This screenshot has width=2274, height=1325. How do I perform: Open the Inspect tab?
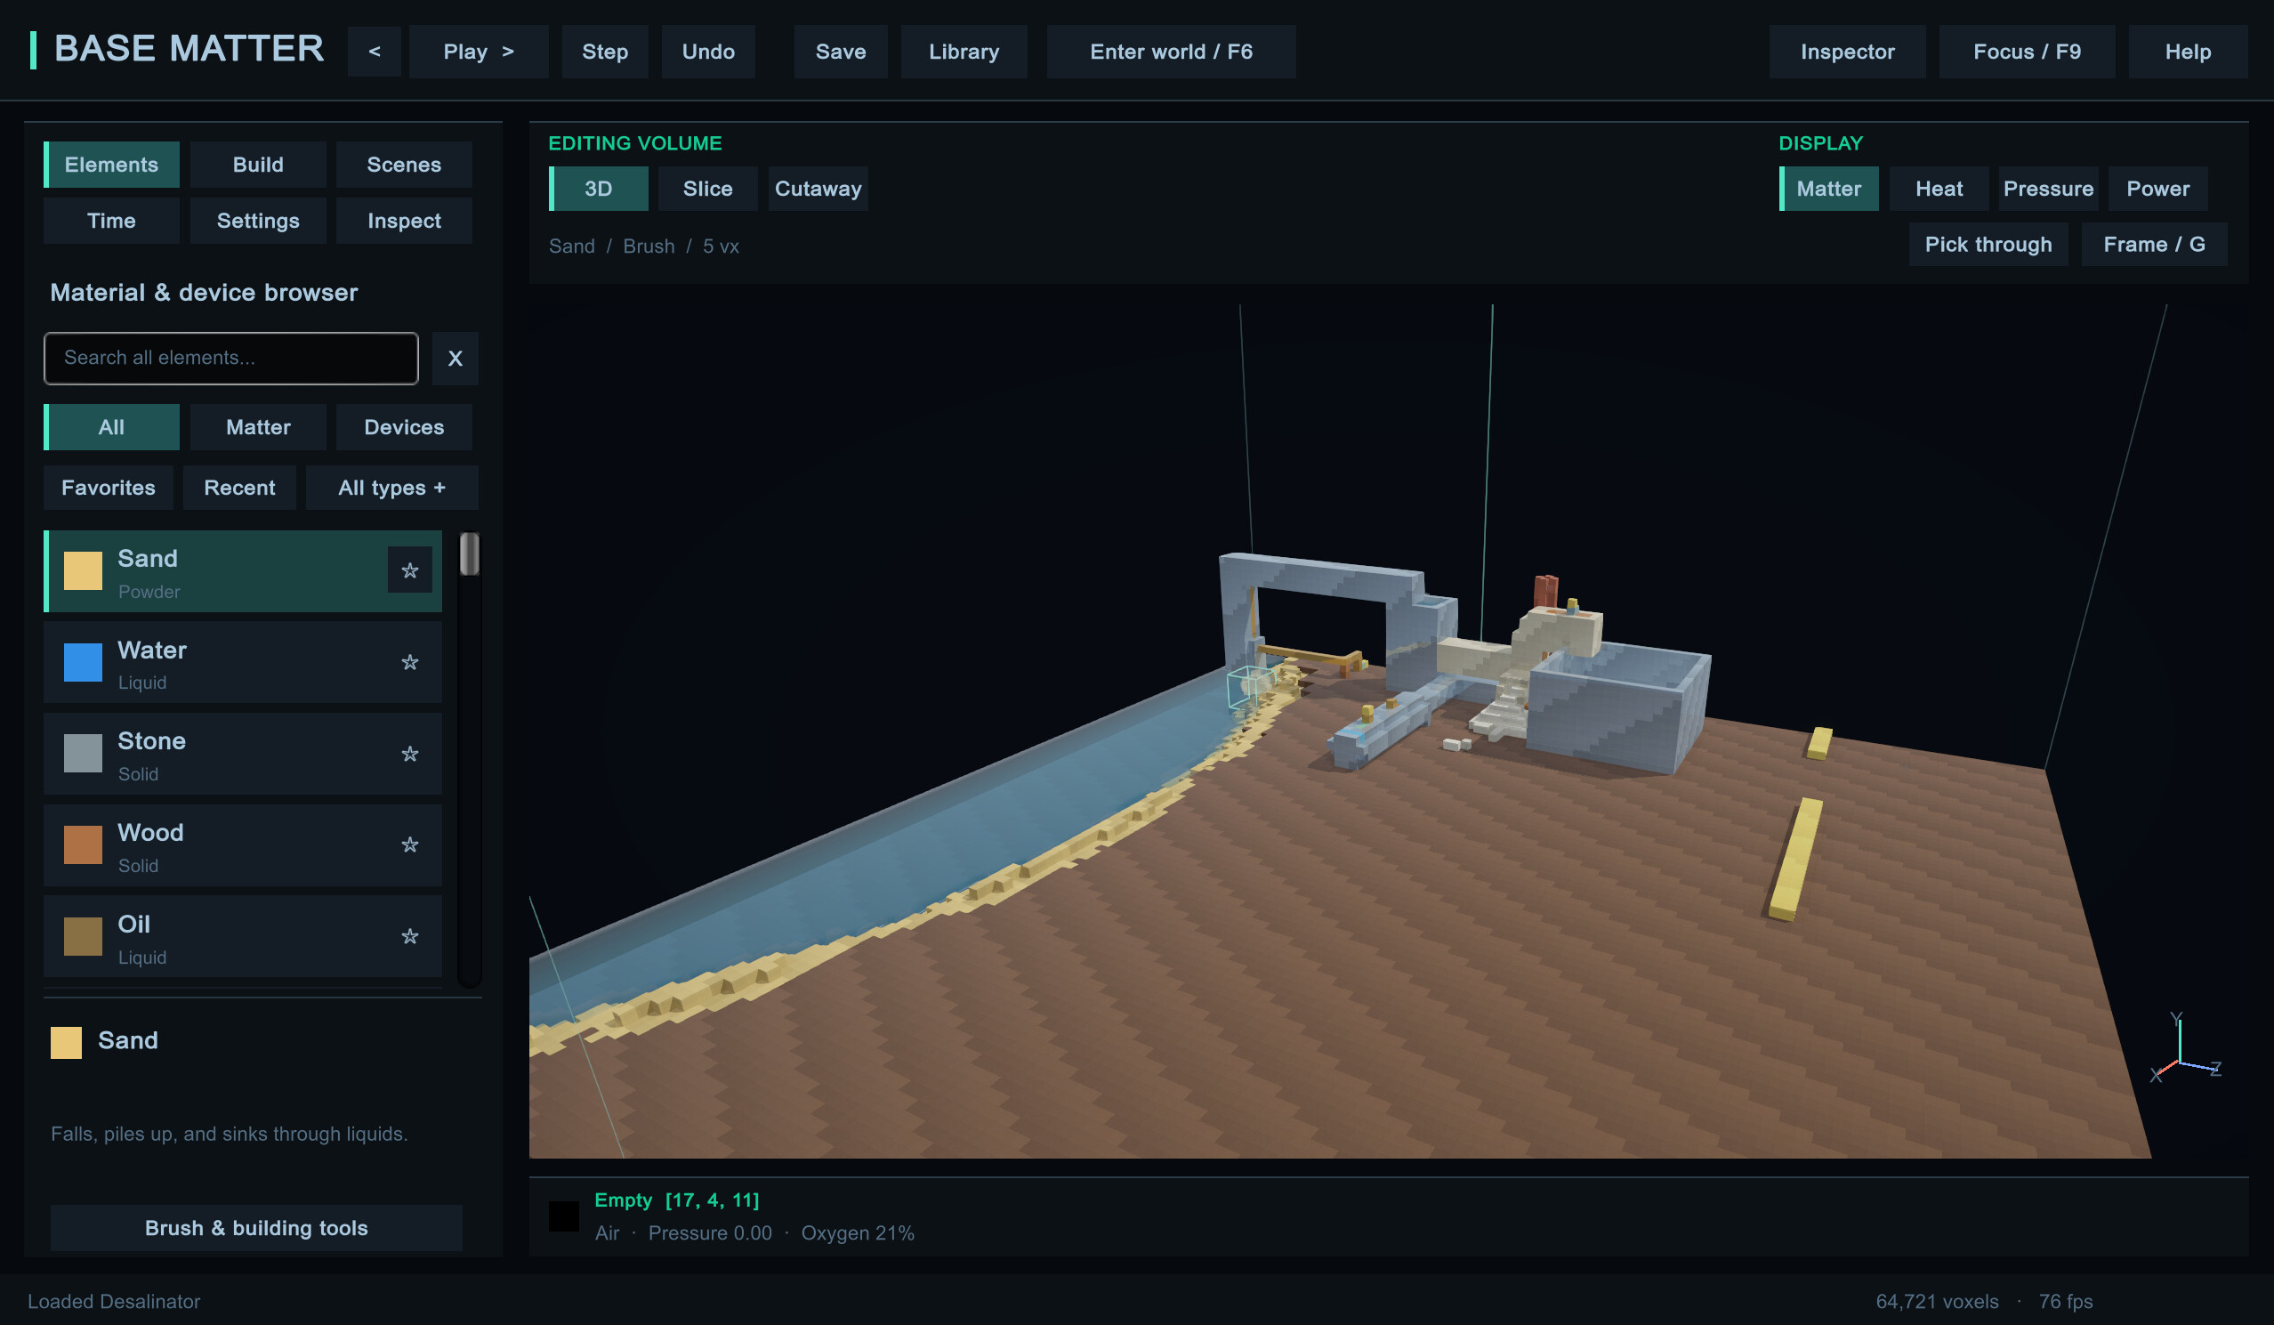click(x=404, y=222)
